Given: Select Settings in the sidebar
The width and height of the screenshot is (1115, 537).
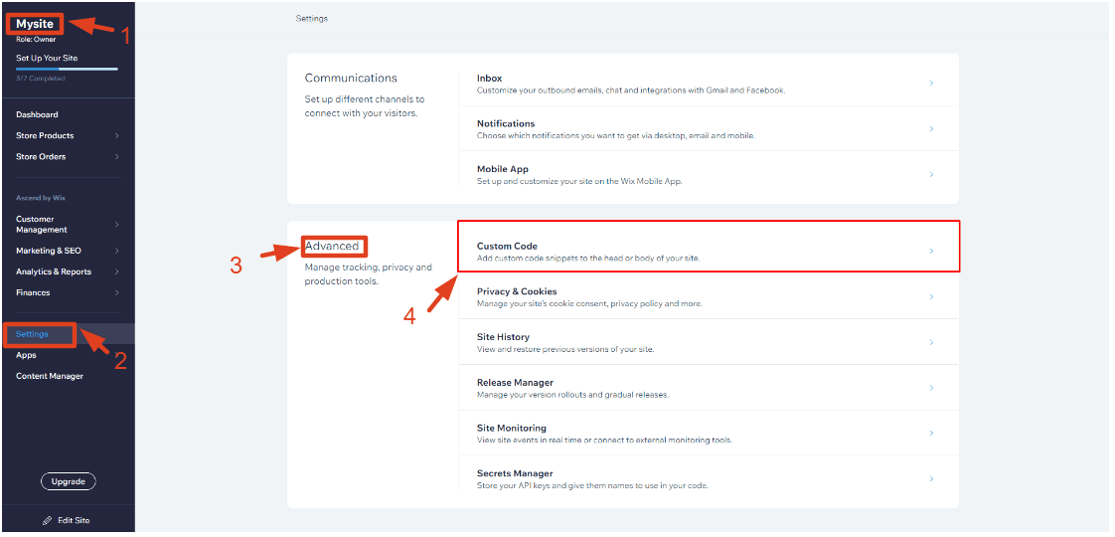Looking at the screenshot, I should pos(32,334).
